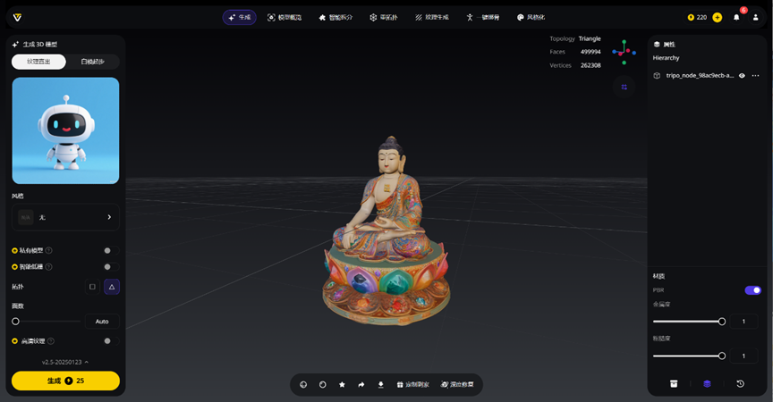This screenshot has height=402, width=773.
Task: Open the model preview tab with camera icon
Action: (x=285, y=17)
